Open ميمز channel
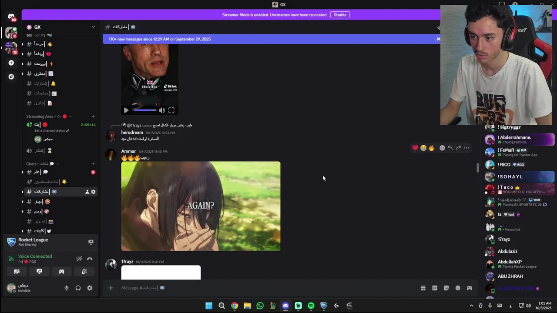The width and height of the screenshot is (557, 313). click(60, 202)
